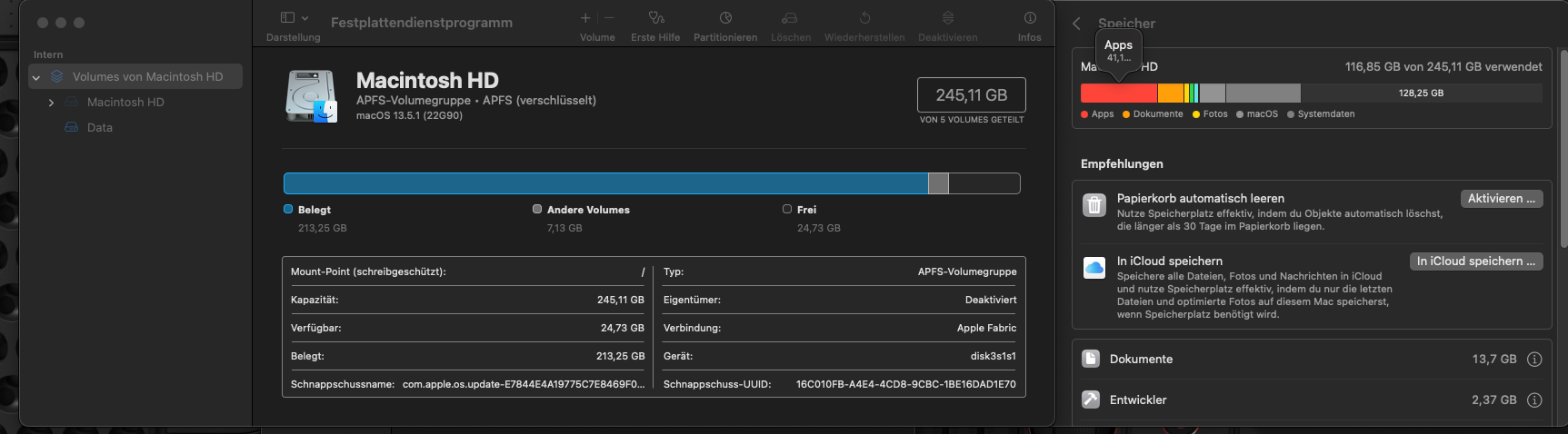Click the Deaktivieren unmount icon
This screenshot has height=434, width=1568.
point(947,18)
